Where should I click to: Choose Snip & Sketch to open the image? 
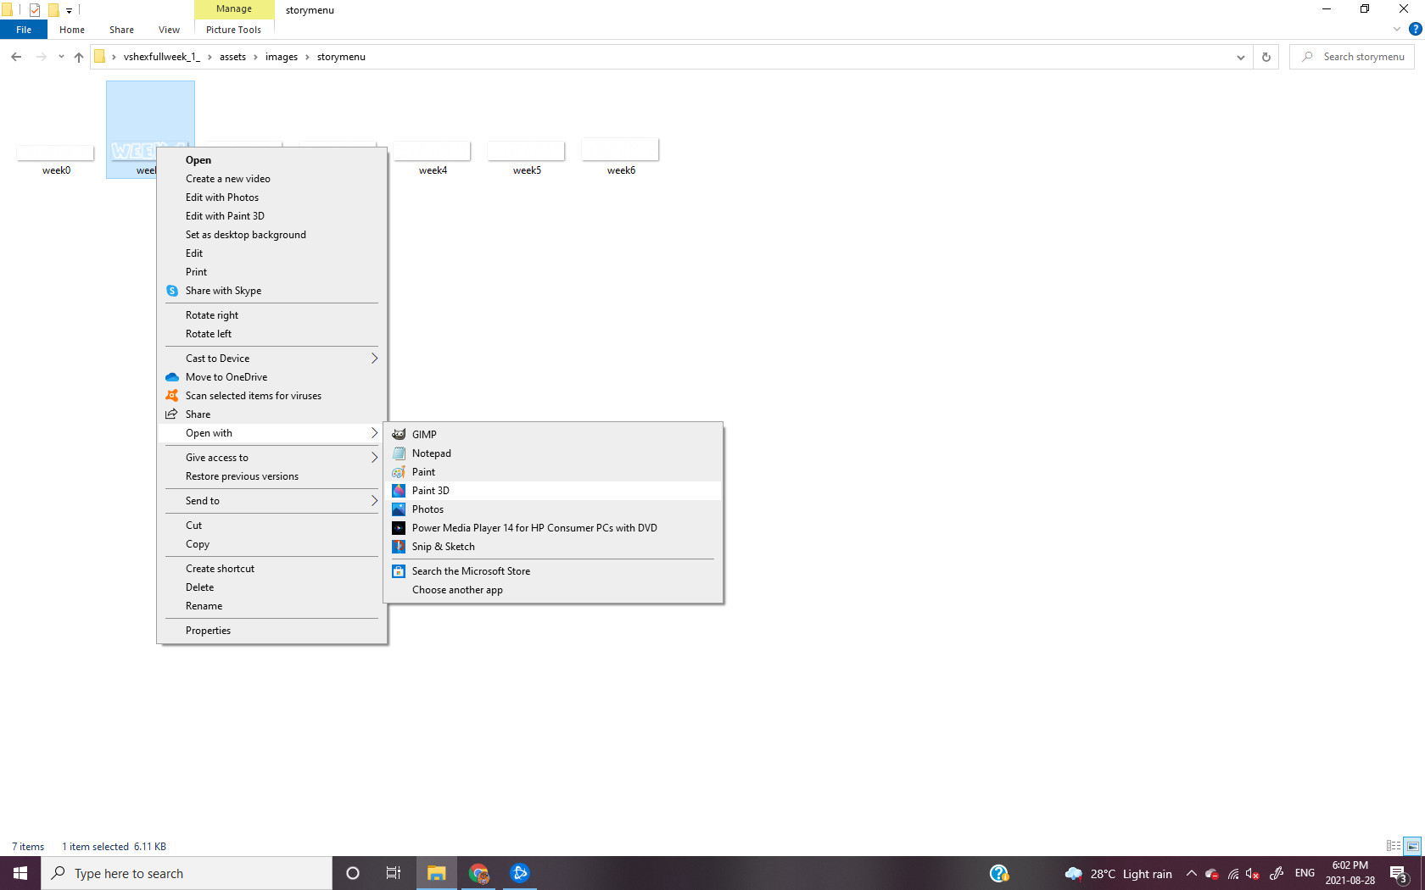[x=443, y=546]
